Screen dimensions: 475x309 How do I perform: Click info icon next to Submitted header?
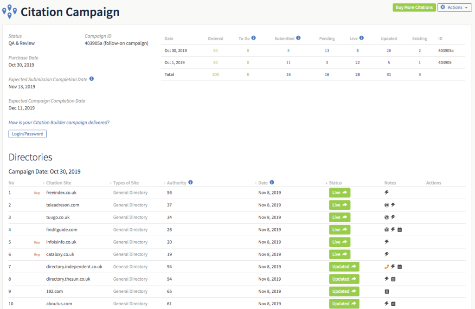[x=298, y=38]
